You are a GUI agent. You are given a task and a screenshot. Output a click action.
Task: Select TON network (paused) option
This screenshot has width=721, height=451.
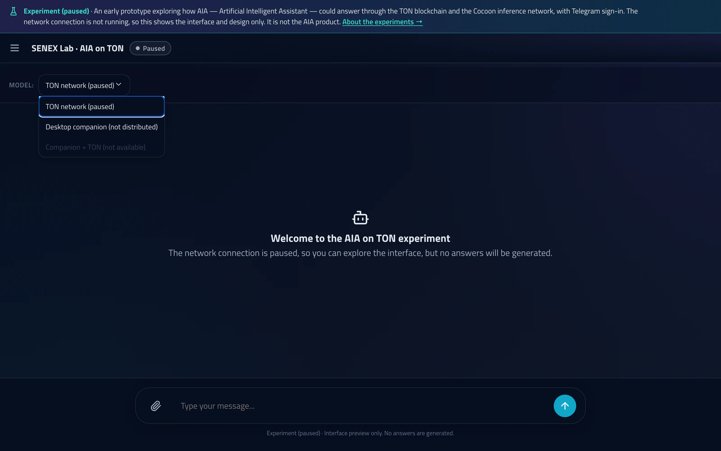click(101, 106)
